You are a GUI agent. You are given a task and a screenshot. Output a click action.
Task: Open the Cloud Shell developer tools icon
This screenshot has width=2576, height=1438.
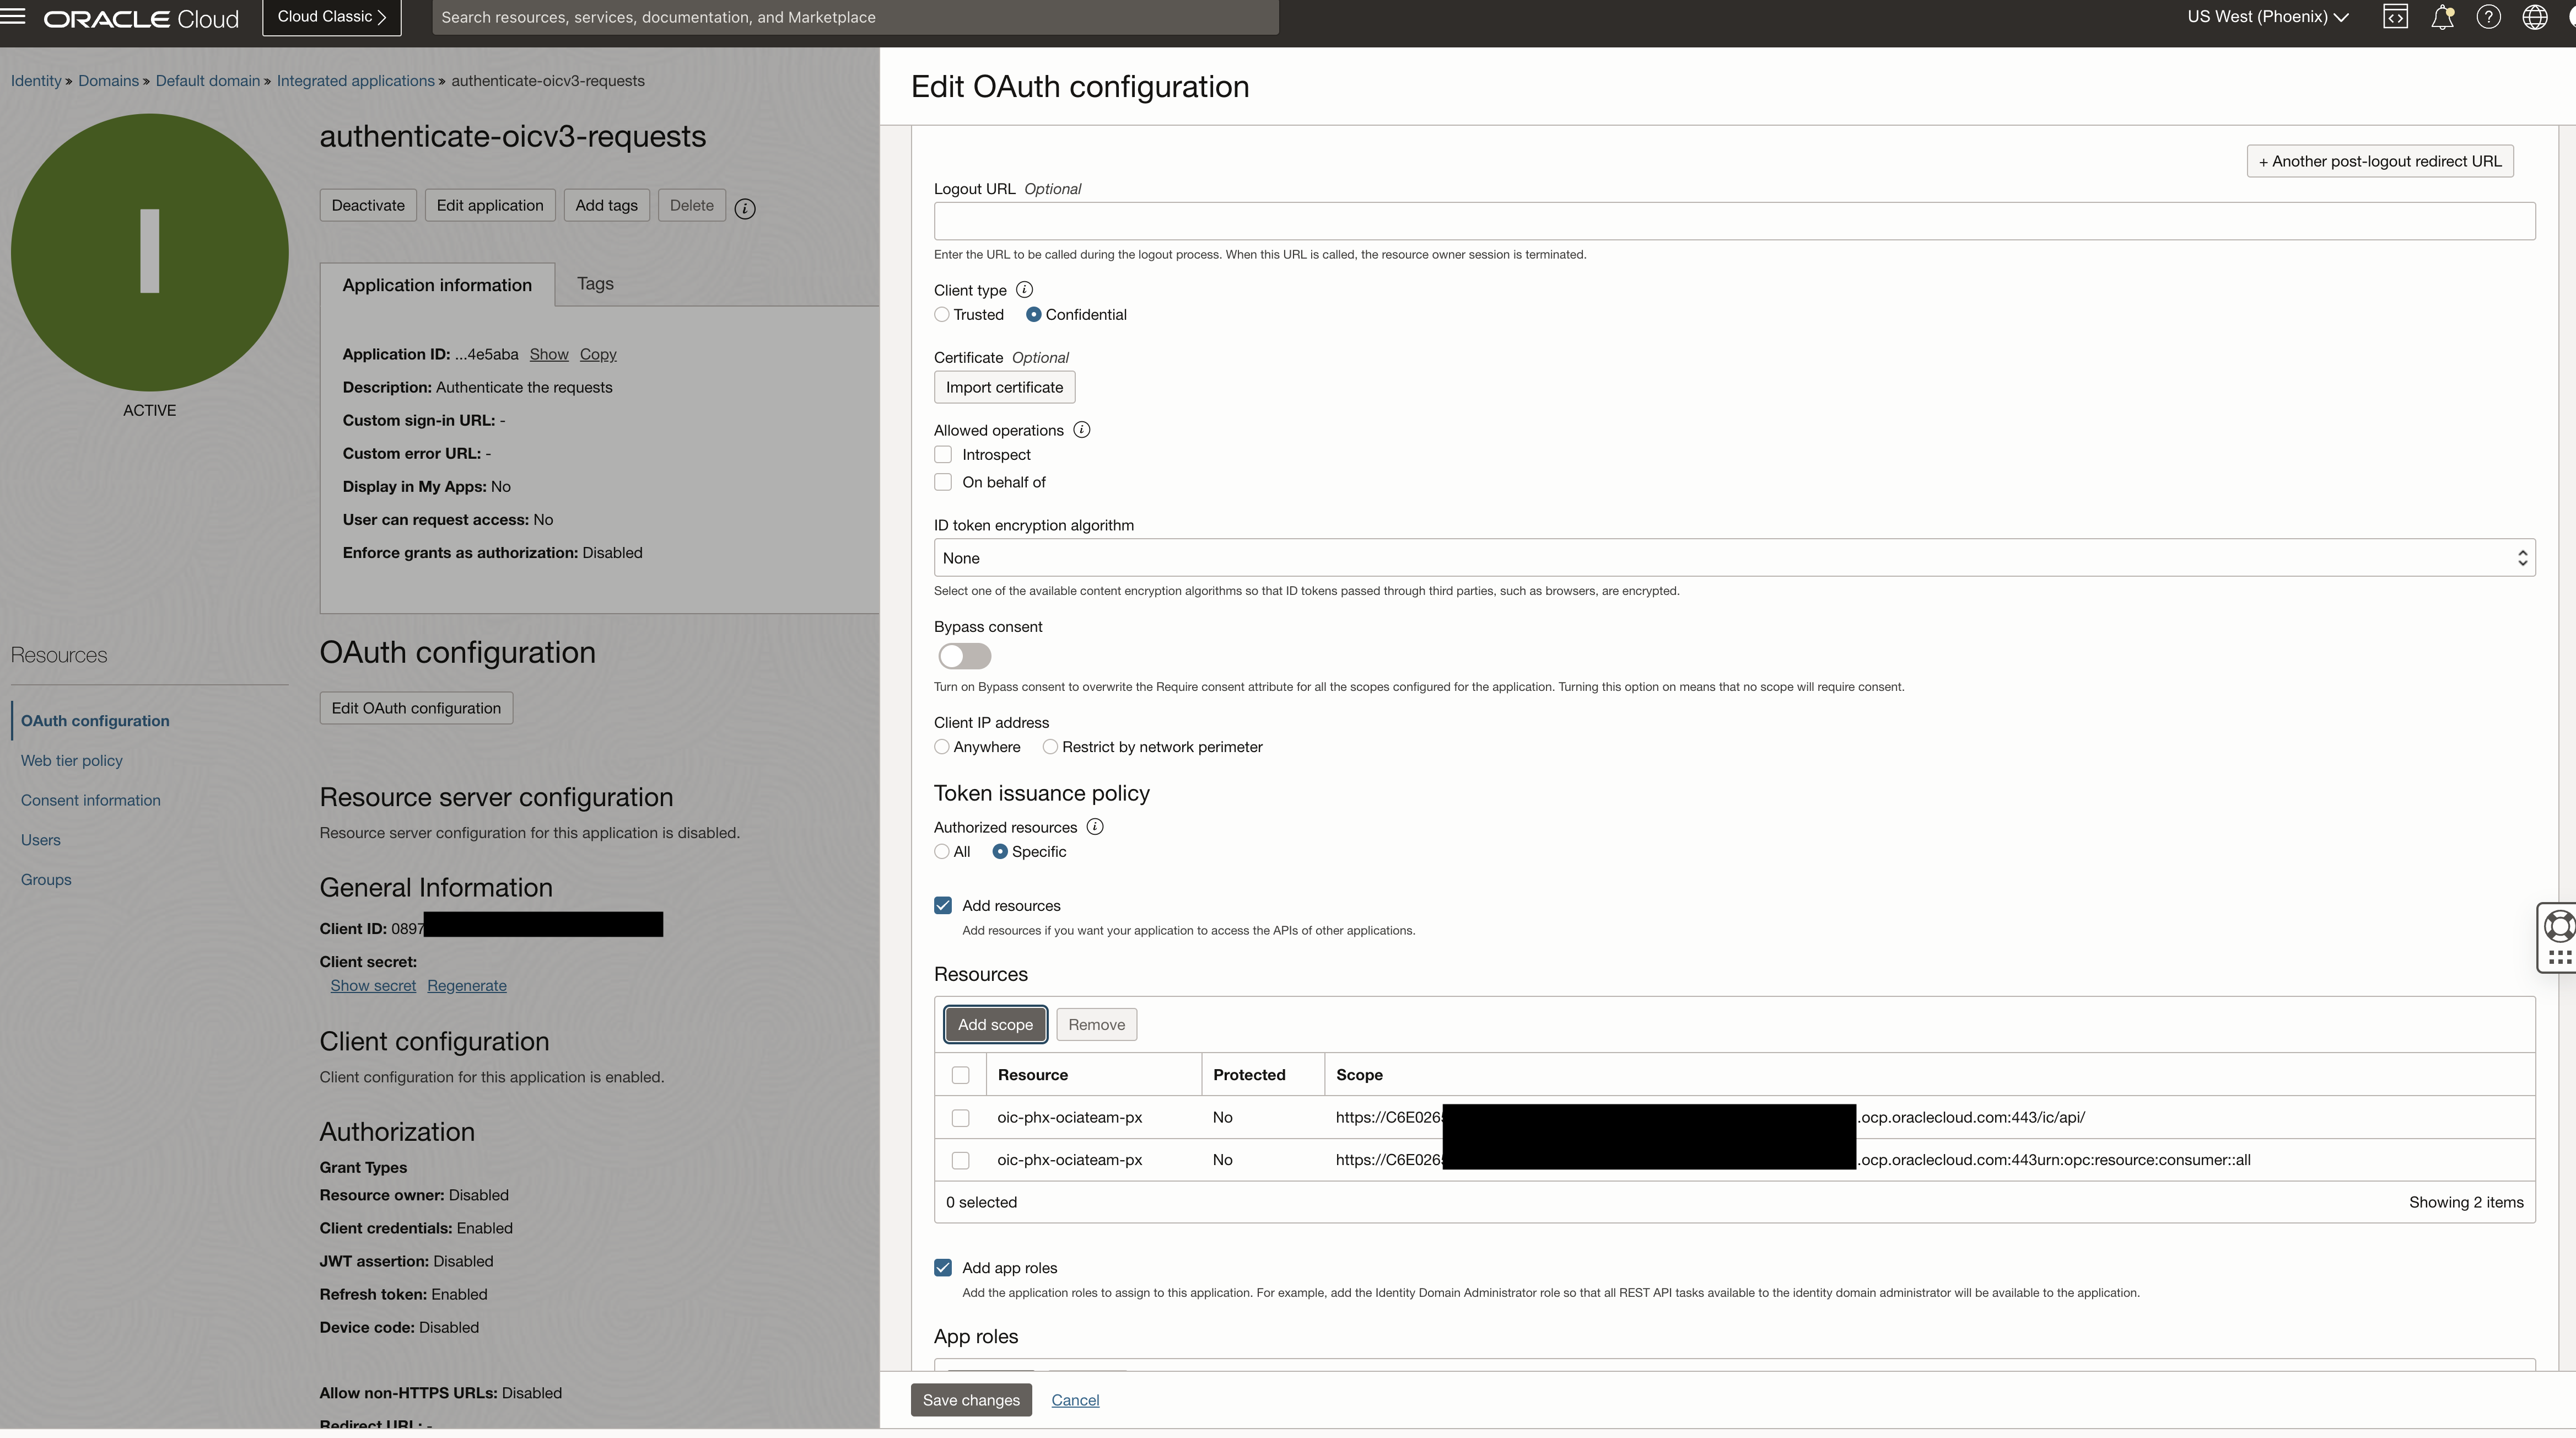tap(2395, 17)
